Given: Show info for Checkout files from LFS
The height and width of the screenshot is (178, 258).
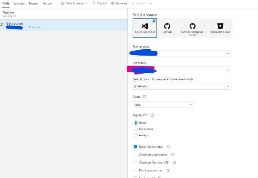Looking at the screenshot, I should [174, 163].
